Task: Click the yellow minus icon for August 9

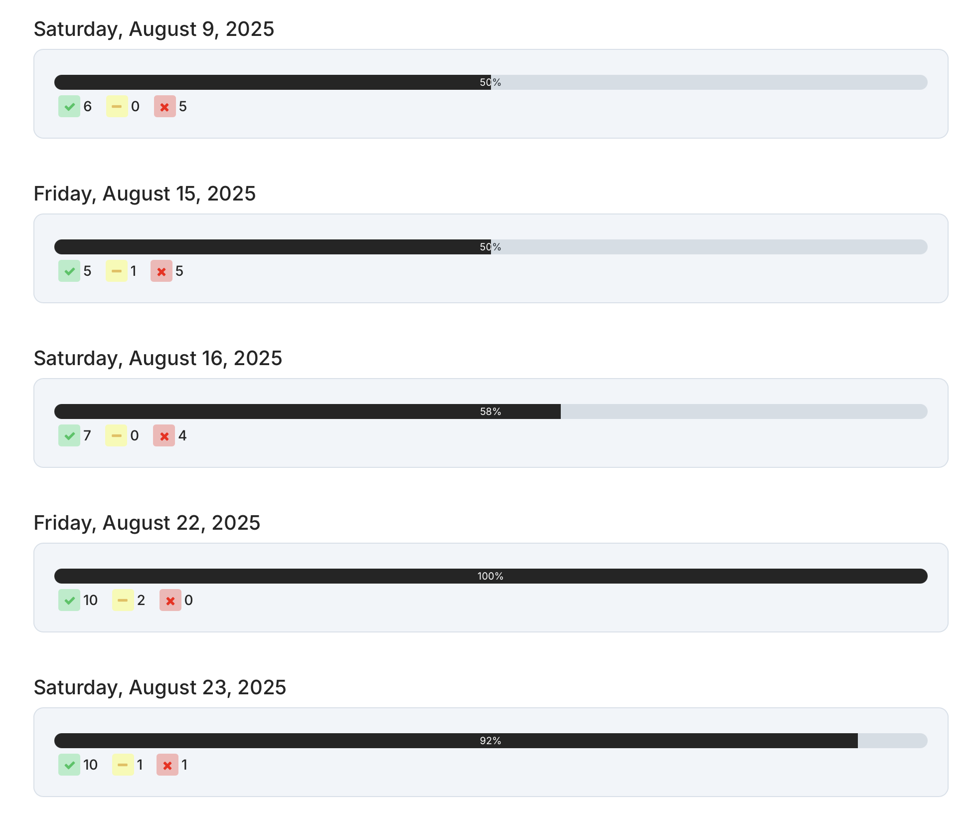Action: [x=118, y=107]
